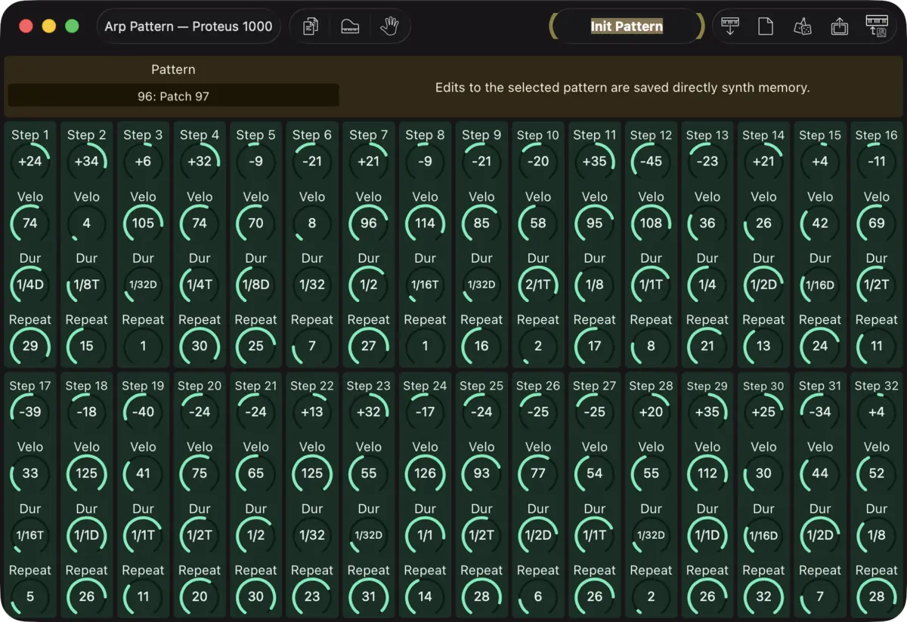This screenshot has width=907, height=622.
Task: Click the Step 1 Repeat knob 29
Action: coord(30,346)
